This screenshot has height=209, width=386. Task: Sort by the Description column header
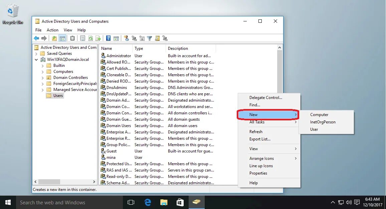(x=191, y=48)
